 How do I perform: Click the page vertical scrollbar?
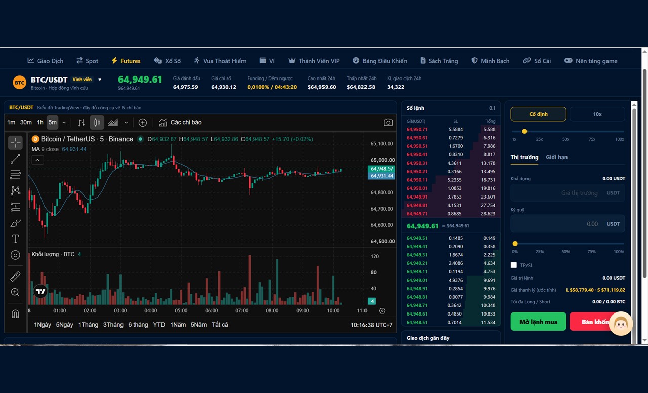click(x=644, y=173)
